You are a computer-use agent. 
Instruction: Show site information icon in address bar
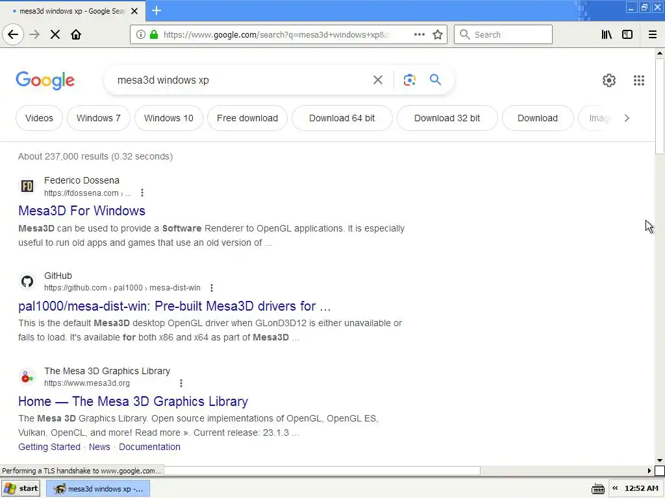141,34
